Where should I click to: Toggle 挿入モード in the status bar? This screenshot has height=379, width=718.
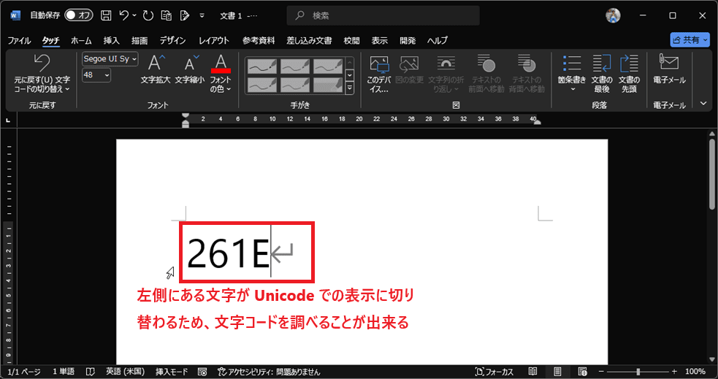172,372
